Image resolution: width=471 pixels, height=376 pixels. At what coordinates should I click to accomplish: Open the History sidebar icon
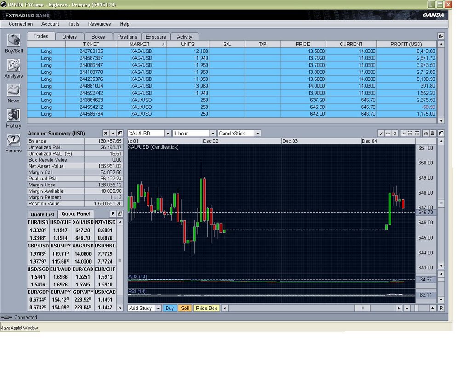pyautogui.click(x=13, y=118)
